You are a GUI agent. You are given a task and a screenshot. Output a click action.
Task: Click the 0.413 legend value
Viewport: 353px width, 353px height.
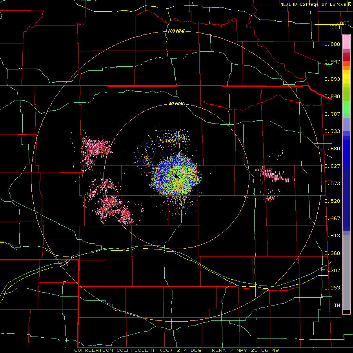click(x=332, y=236)
